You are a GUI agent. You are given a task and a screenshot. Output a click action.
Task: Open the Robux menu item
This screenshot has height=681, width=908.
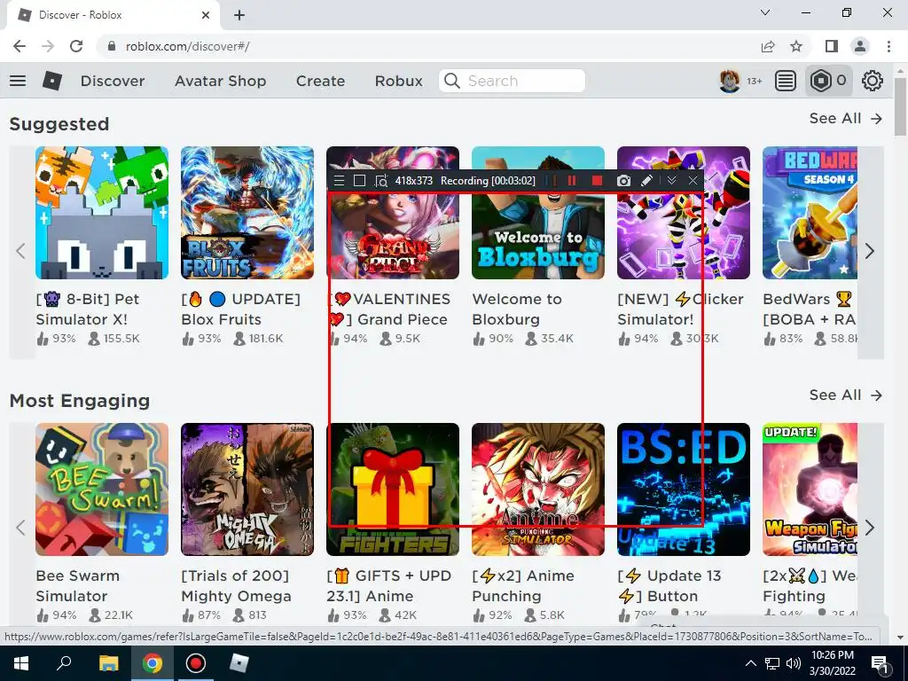click(x=398, y=81)
